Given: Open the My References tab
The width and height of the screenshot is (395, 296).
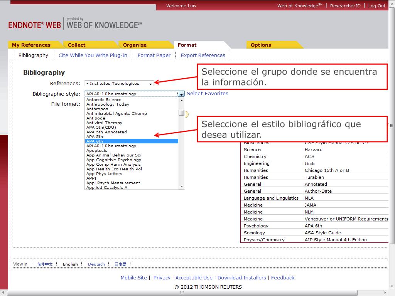Looking at the screenshot, I should [x=32, y=45].
